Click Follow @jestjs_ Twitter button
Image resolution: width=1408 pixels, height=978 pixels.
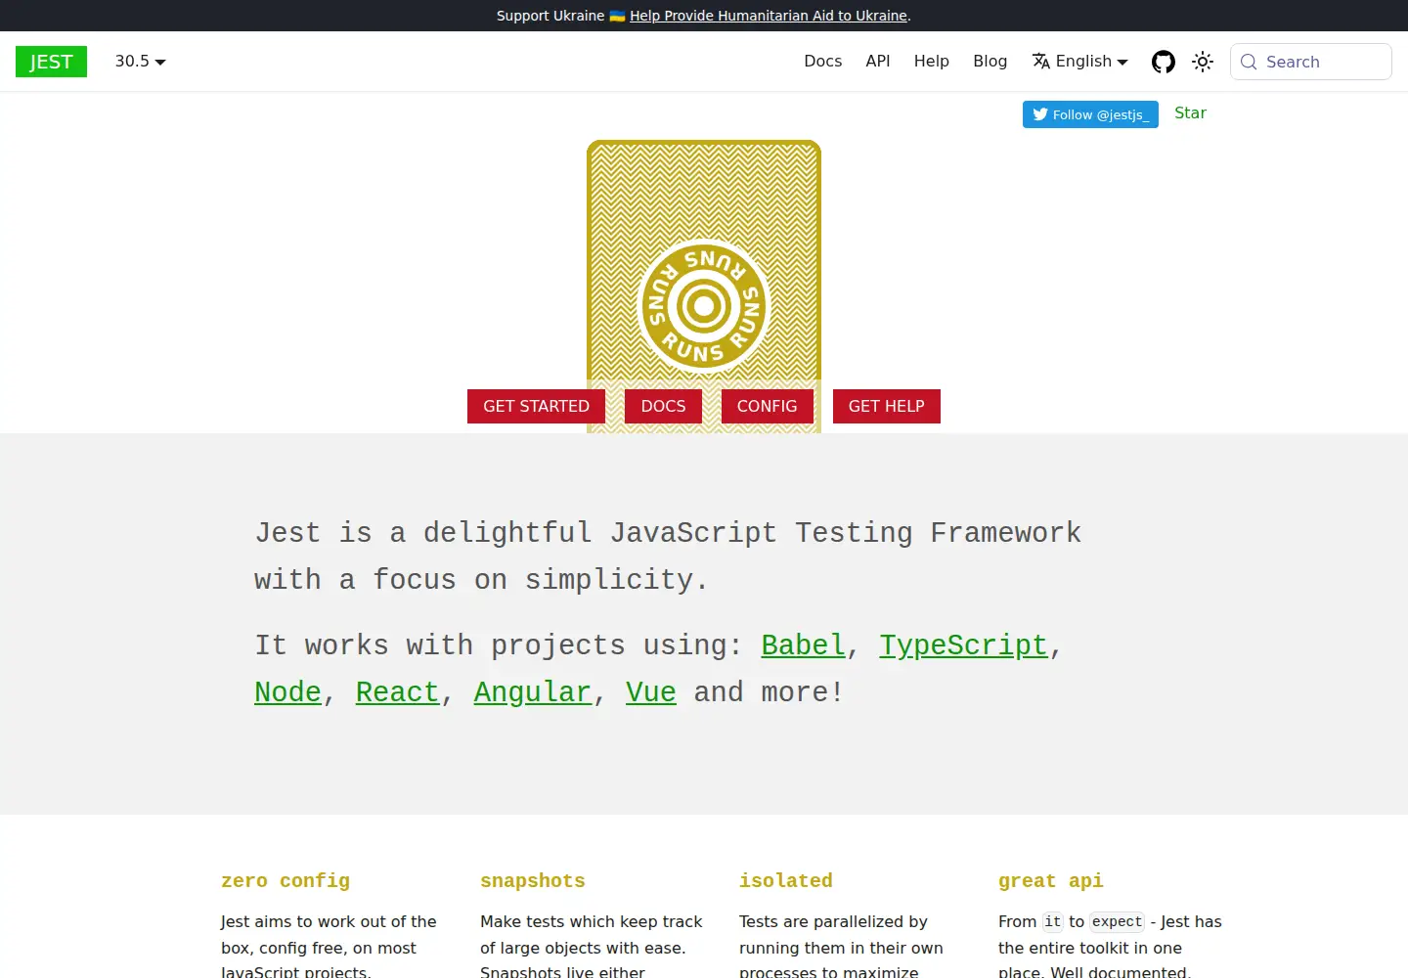(1090, 114)
